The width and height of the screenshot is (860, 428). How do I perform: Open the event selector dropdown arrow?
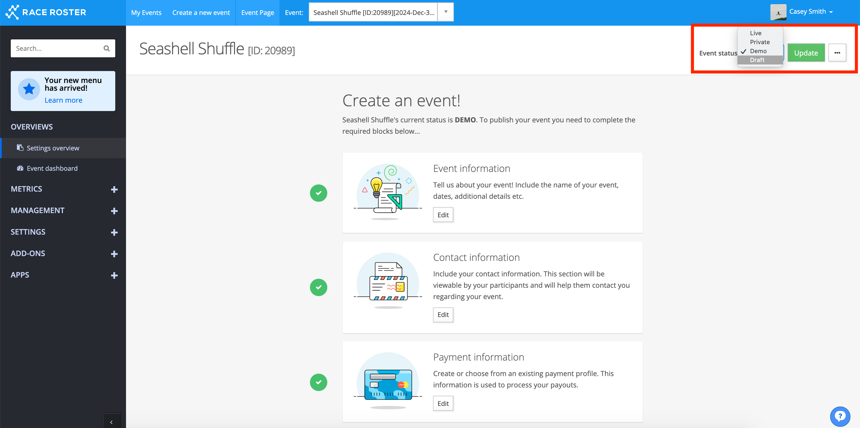coord(446,12)
